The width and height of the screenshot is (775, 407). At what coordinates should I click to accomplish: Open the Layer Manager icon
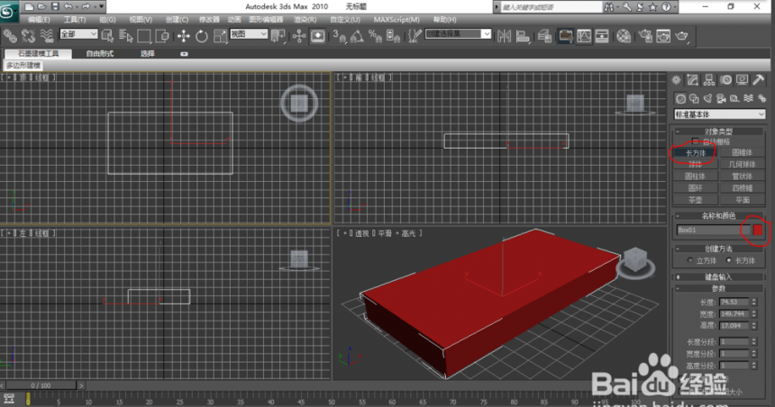[x=544, y=35]
